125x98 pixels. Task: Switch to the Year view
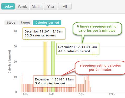coord(51,7)
